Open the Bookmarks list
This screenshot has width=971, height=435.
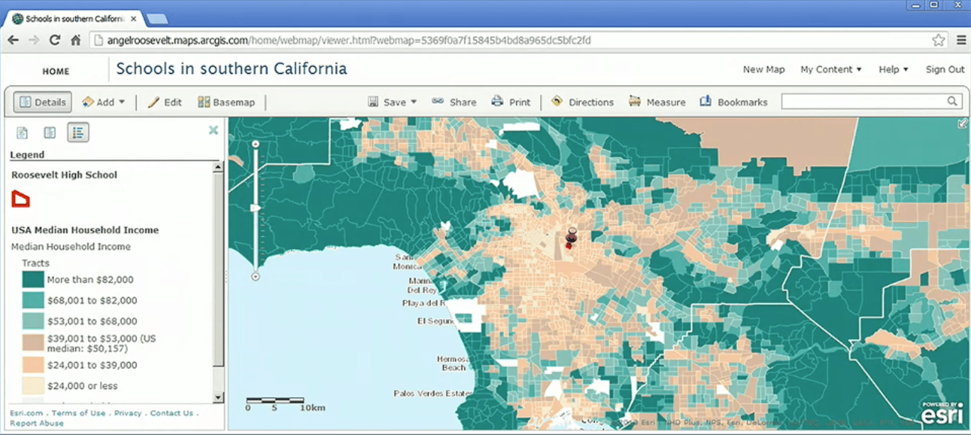[733, 101]
